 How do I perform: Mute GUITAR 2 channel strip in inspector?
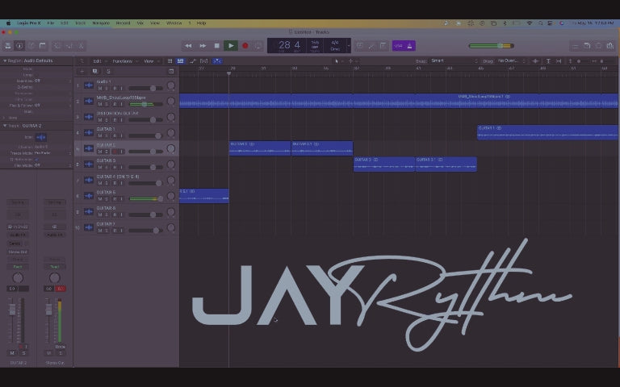click(x=12, y=353)
